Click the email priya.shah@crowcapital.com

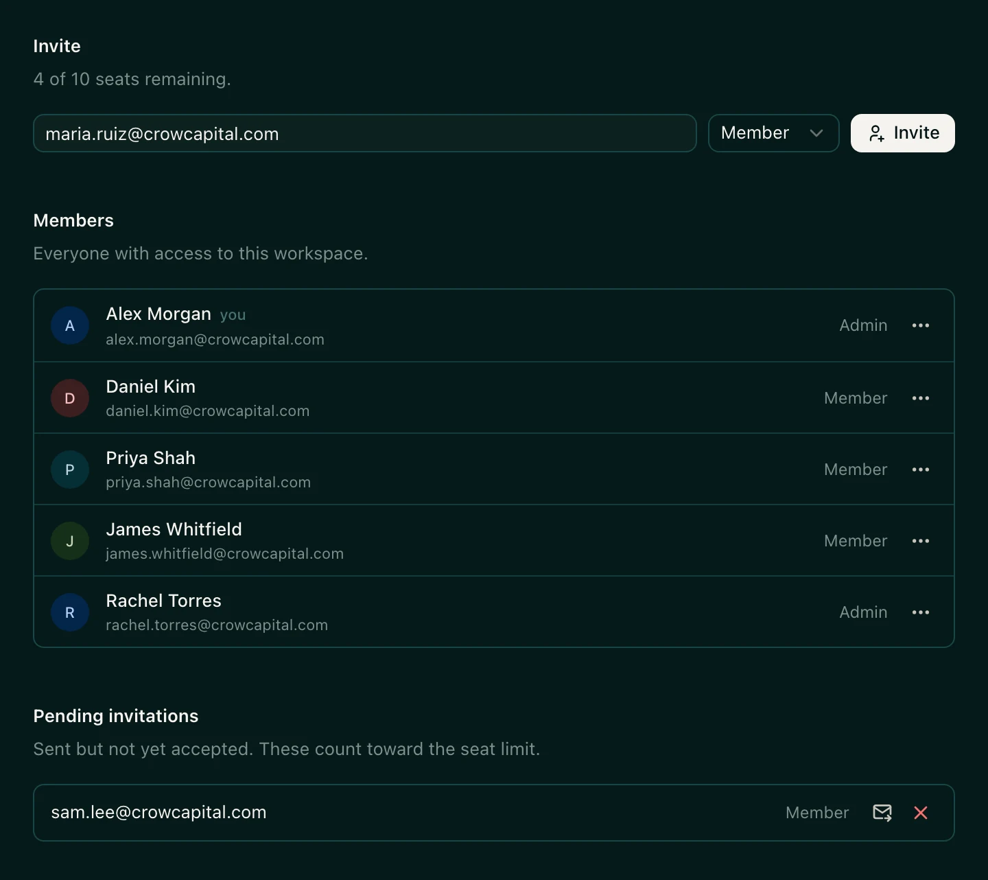209,483
